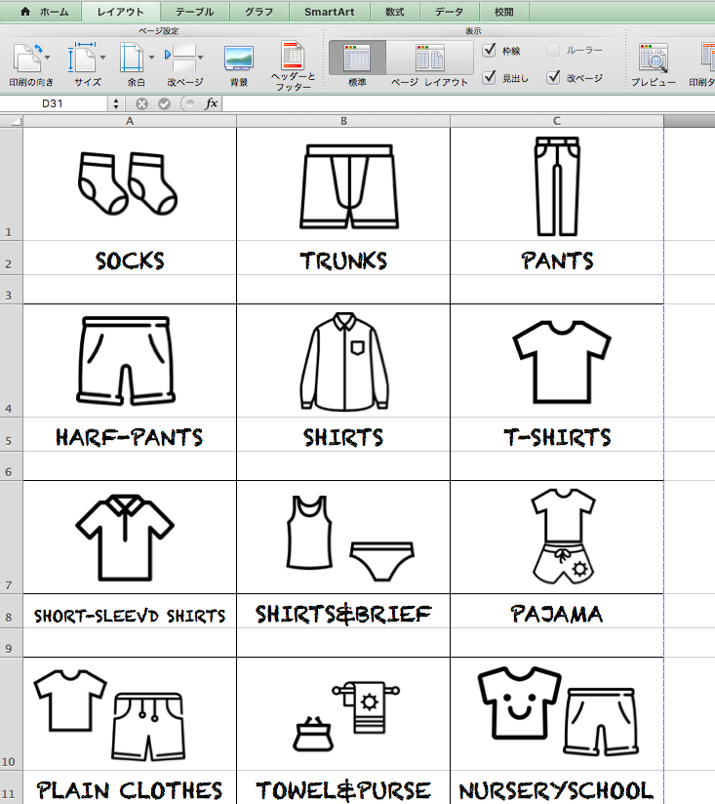The width and height of the screenshot is (715, 804).
Task: Open the Table (テーブル) tab
Action: coord(194,12)
